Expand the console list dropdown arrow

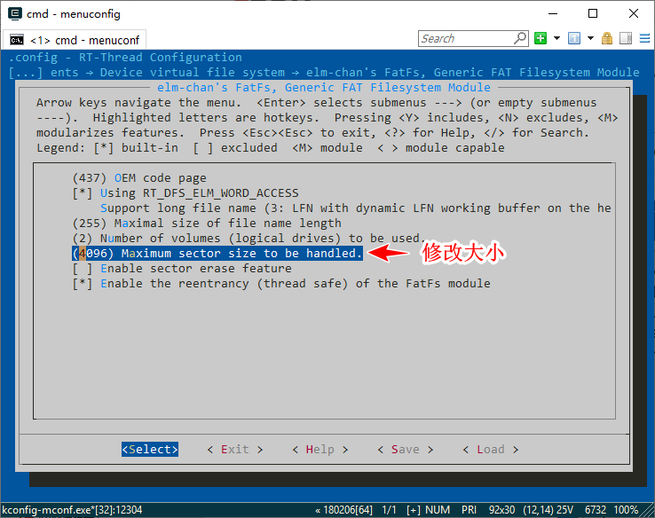(589, 38)
